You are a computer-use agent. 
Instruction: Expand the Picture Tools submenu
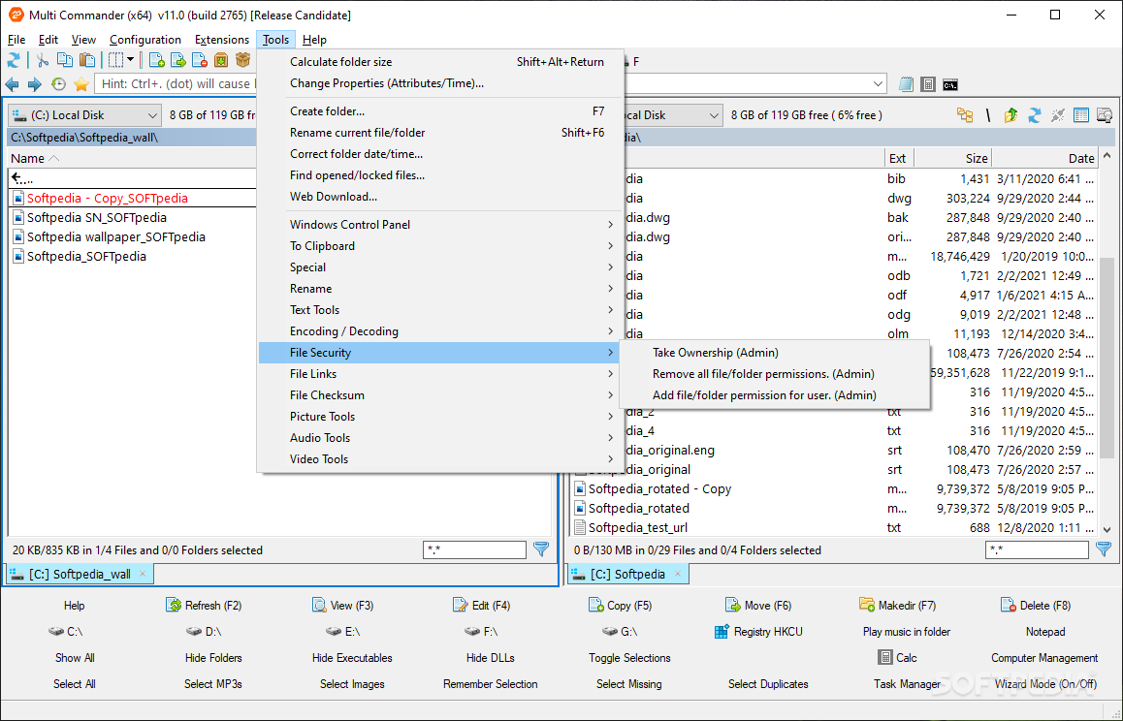[x=441, y=416]
